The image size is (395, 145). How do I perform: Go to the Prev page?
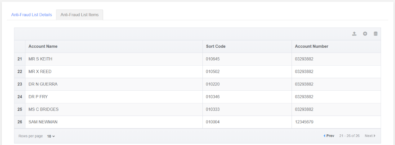(329, 136)
